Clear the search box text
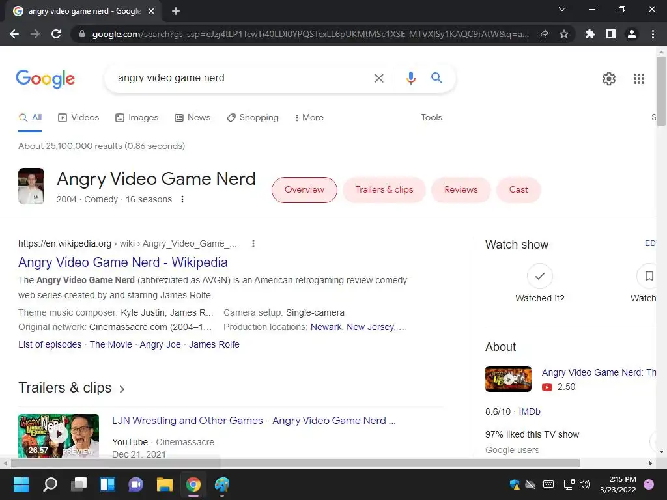The height and width of the screenshot is (500, 667). pyautogui.click(x=378, y=78)
